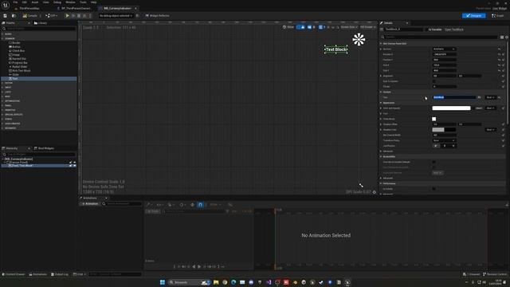Toggle the timeline snapping magnet icon
510x287 pixels.
tap(200, 205)
